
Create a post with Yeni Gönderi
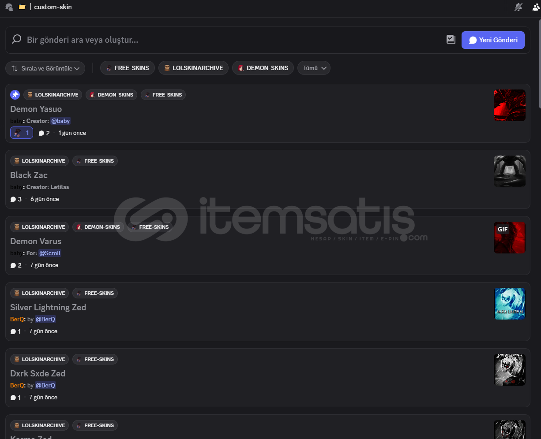[x=493, y=40]
